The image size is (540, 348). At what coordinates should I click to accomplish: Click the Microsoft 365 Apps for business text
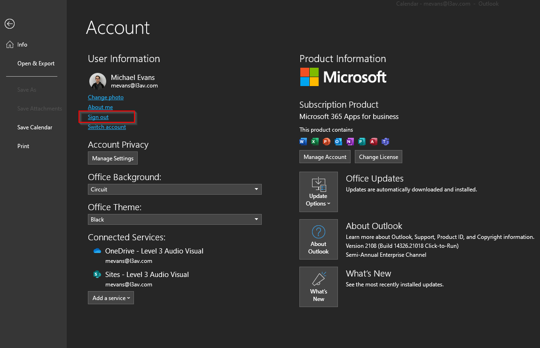[349, 117]
